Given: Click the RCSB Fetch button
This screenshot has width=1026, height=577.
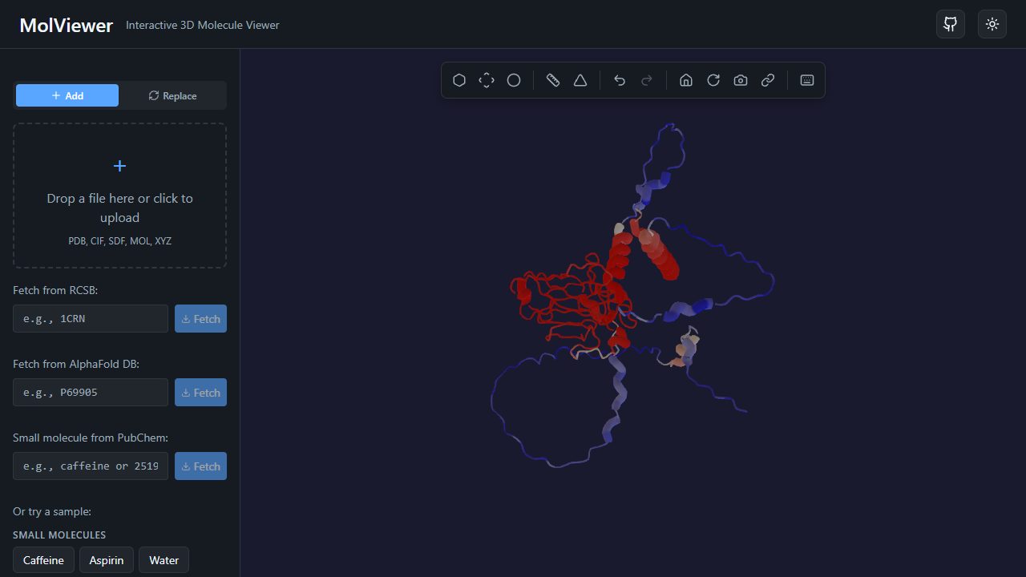Looking at the screenshot, I should coord(200,319).
